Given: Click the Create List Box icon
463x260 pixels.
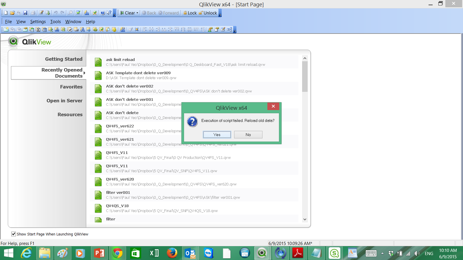Looking at the screenshot, I should [32, 29].
